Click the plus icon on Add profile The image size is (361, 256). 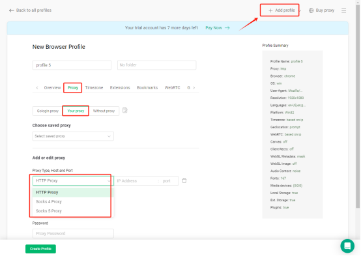click(x=270, y=10)
